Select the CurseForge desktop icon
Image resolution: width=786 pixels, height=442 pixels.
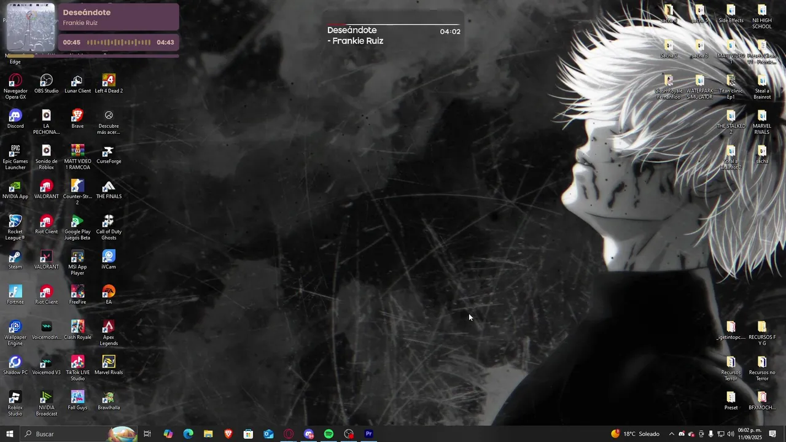pyautogui.click(x=109, y=155)
